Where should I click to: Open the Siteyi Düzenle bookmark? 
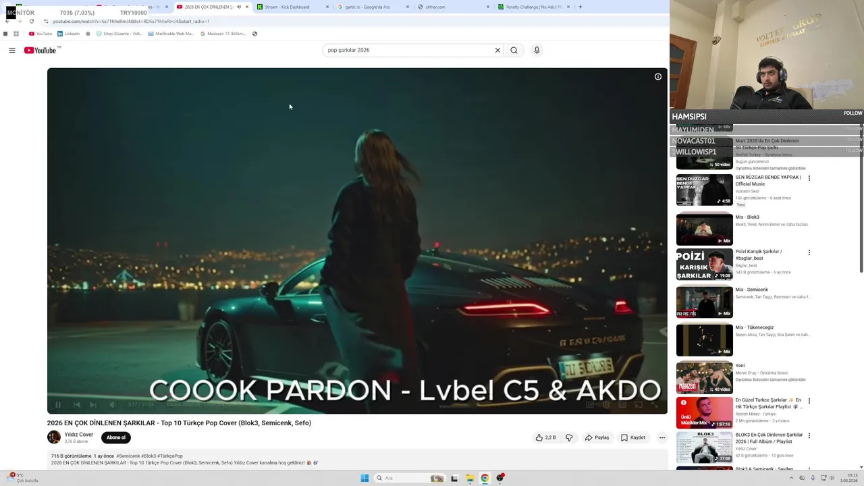click(x=119, y=34)
